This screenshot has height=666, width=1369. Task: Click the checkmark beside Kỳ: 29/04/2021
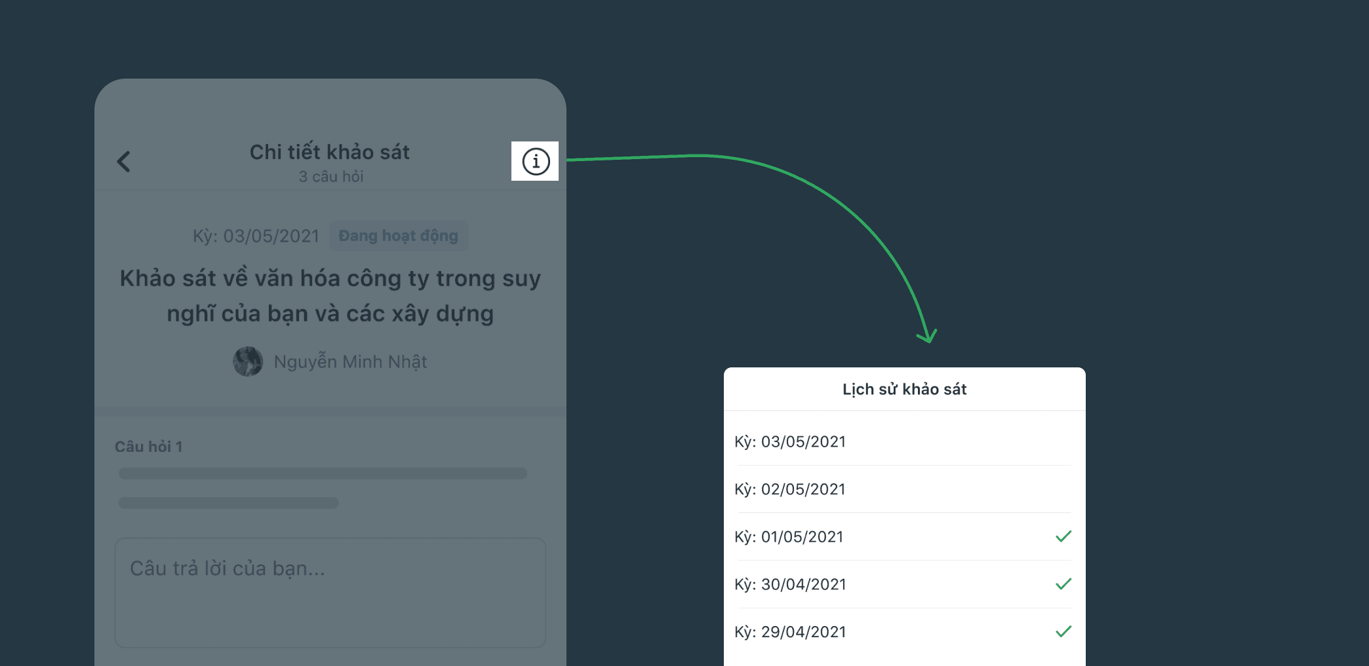point(1063,631)
